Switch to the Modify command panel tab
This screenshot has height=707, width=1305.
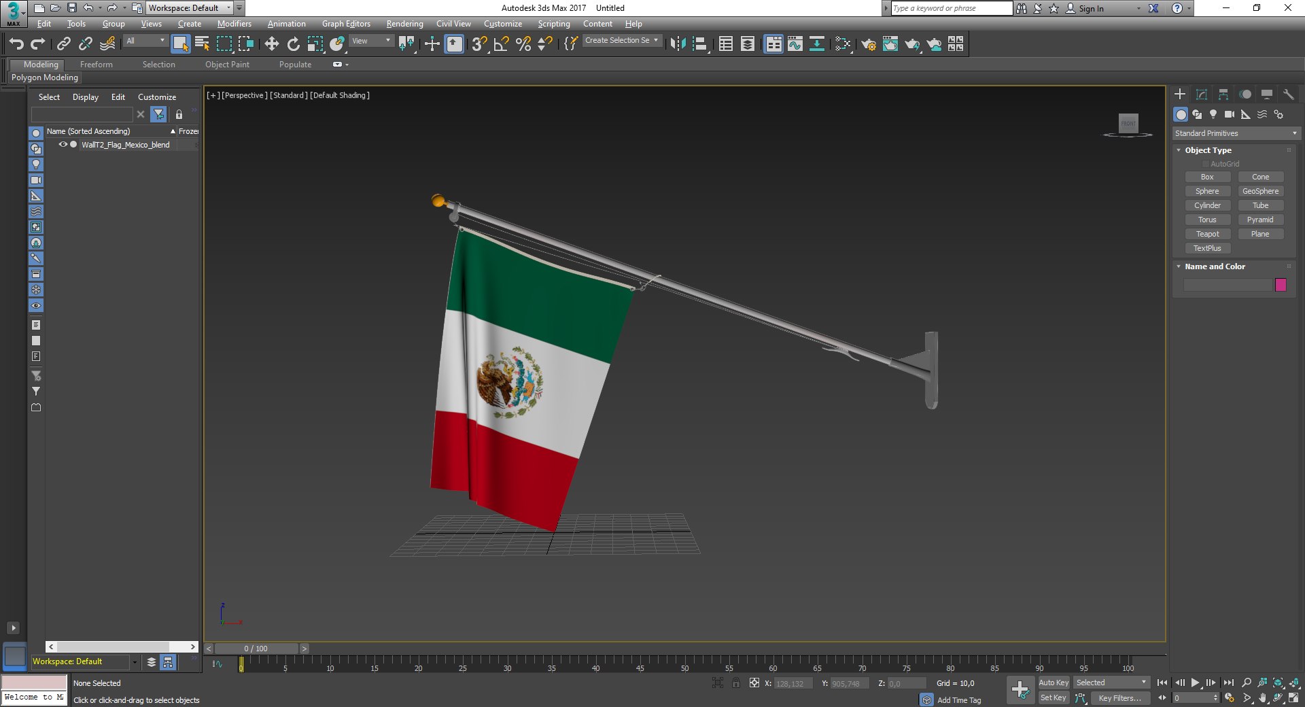tap(1202, 94)
